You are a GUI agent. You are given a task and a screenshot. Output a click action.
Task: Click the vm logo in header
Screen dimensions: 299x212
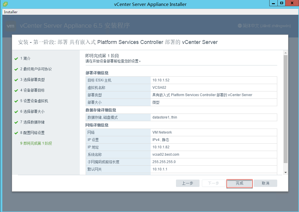pos(10,26)
